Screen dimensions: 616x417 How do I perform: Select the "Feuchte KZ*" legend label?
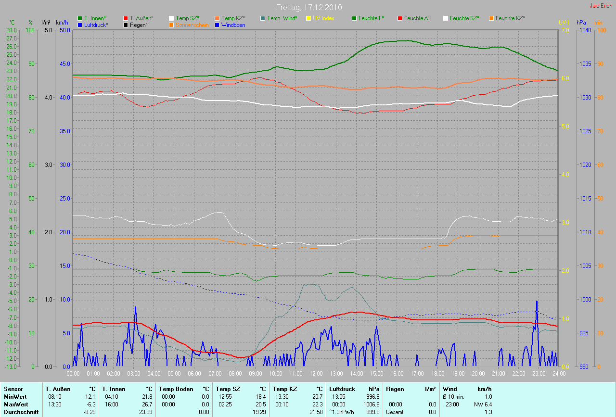pos(510,18)
